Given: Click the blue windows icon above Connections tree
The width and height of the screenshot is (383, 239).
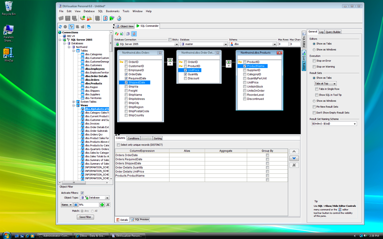Looking at the screenshot, I should pyautogui.click(x=89, y=26).
